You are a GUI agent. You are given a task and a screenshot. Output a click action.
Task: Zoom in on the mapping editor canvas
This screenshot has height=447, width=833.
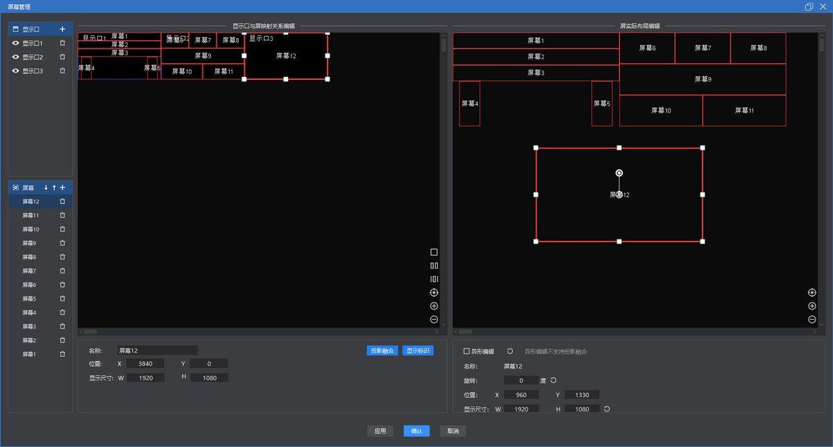click(x=434, y=306)
